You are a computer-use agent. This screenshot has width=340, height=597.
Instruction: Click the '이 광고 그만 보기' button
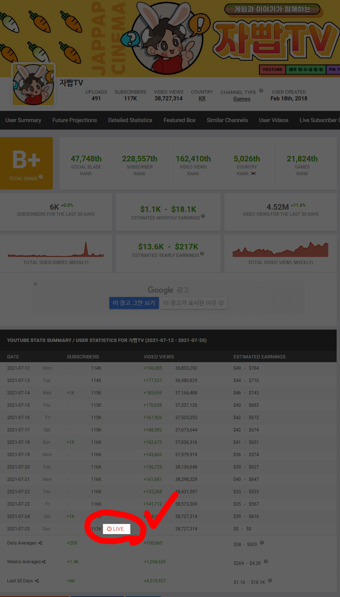[134, 303]
